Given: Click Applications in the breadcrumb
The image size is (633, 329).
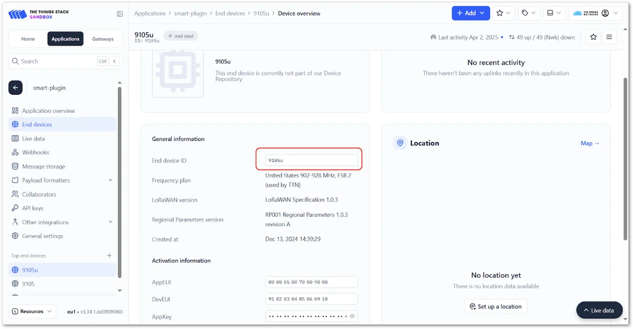Looking at the screenshot, I should (150, 14).
